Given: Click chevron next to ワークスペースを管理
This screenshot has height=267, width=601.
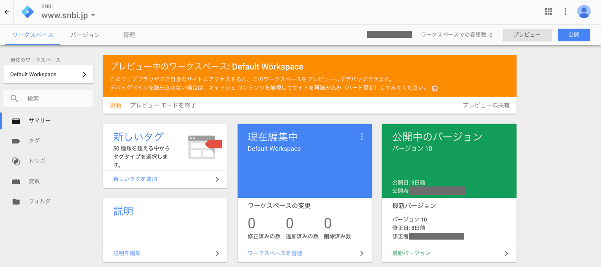Looking at the screenshot, I should click(362, 254).
